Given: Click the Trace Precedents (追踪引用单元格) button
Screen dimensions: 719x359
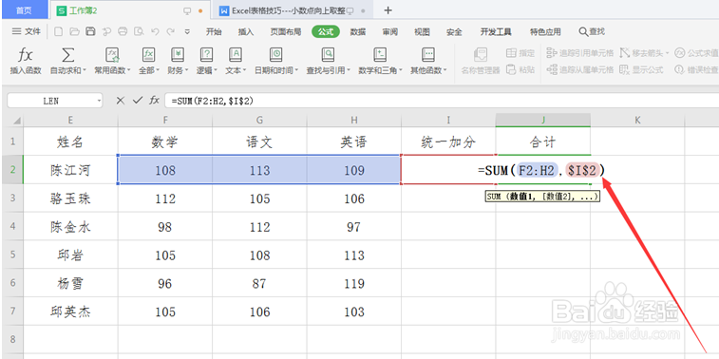Looking at the screenshot, I should [x=580, y=53].
